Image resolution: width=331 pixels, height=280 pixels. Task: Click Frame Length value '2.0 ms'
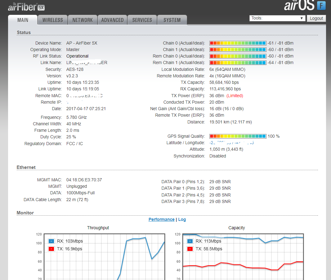(73, 131)
